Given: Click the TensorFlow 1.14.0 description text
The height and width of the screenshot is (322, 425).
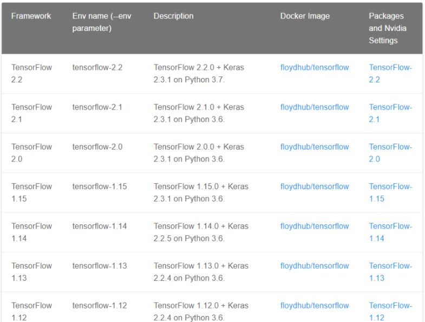Looking at the screenshot, I should [201, 232].
